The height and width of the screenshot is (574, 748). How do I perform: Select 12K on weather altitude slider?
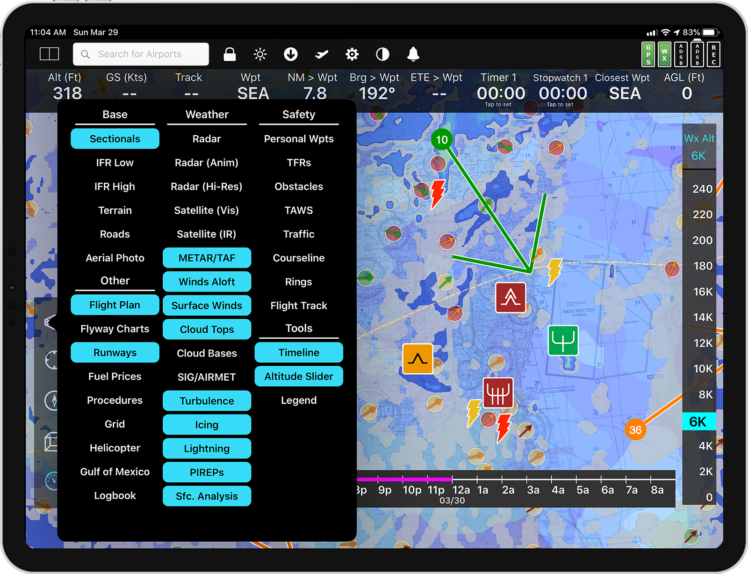pyautogui.click(x=703, y=343)
